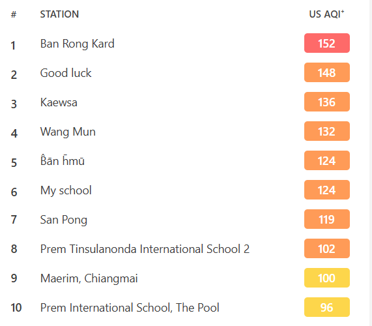The image size is (372, 326).
Task: Open Prem International School, The Pool
Action: click(130, 308)
